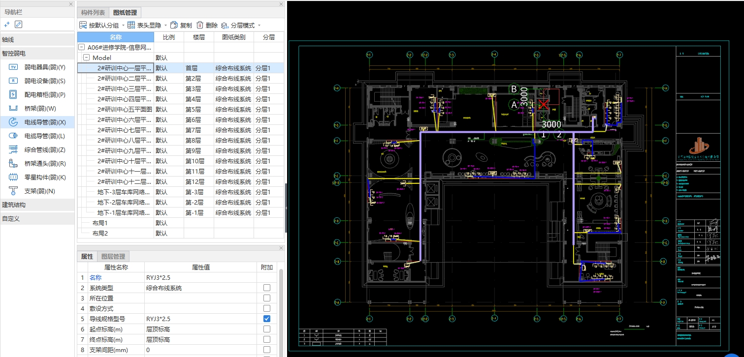744x357 pixels.
Task: Click the 比例 column header
Action: [169, 37]
